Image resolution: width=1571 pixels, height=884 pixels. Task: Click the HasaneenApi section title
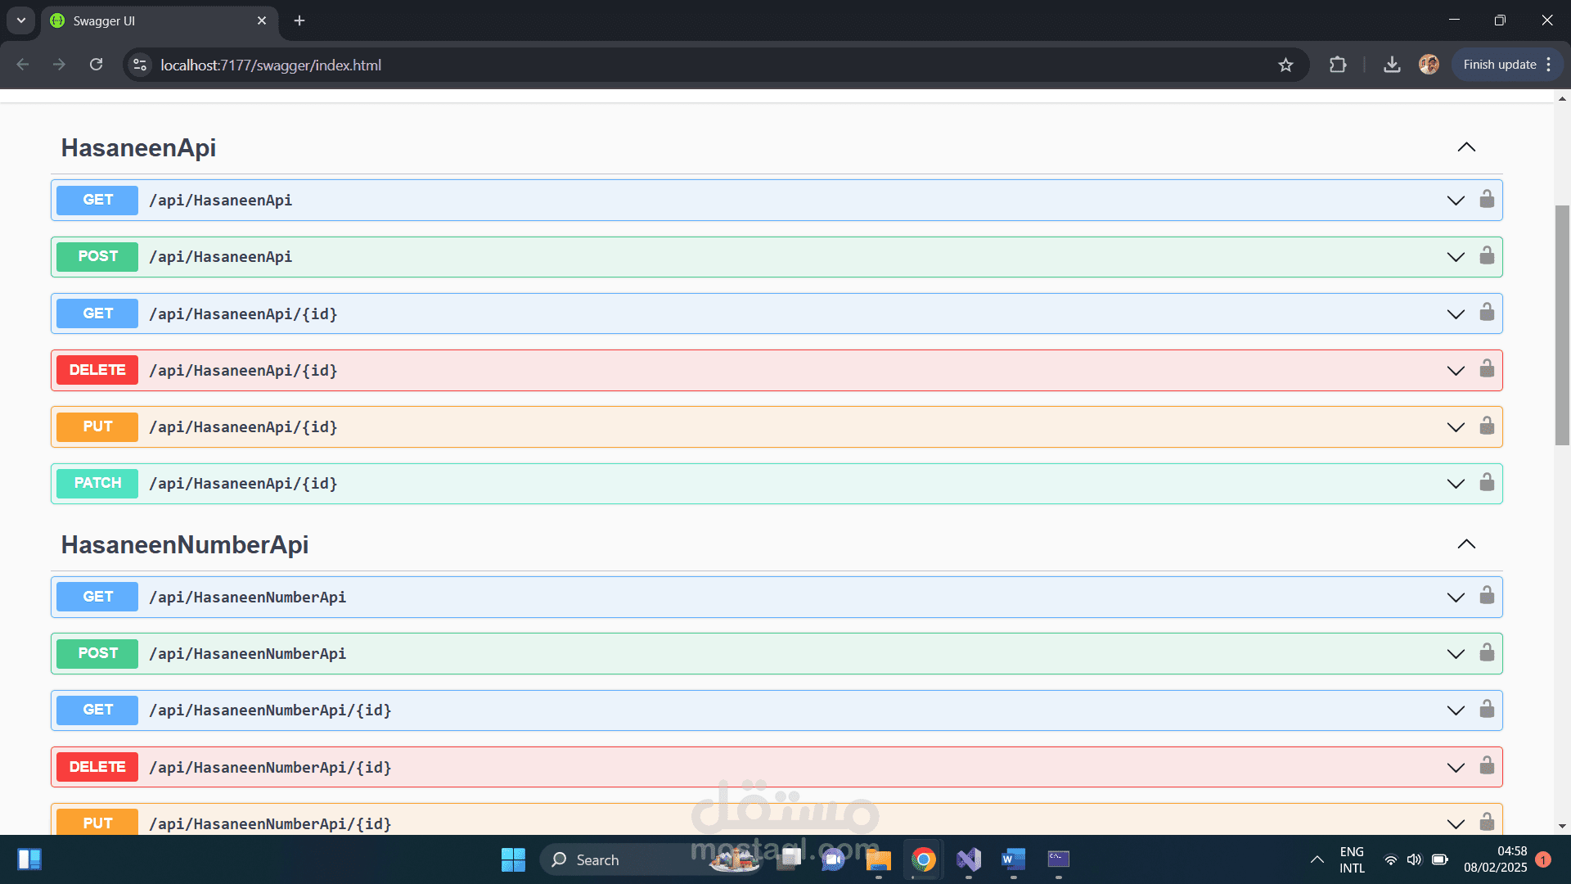point(138,147)
